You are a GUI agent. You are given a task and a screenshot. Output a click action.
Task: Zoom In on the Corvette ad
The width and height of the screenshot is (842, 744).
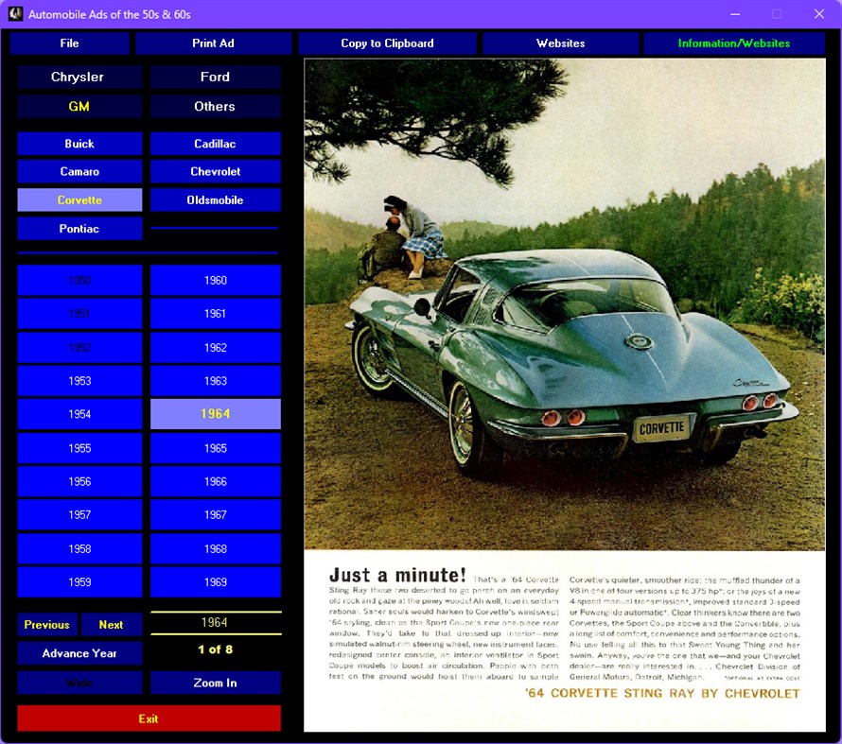coord(215,683)
